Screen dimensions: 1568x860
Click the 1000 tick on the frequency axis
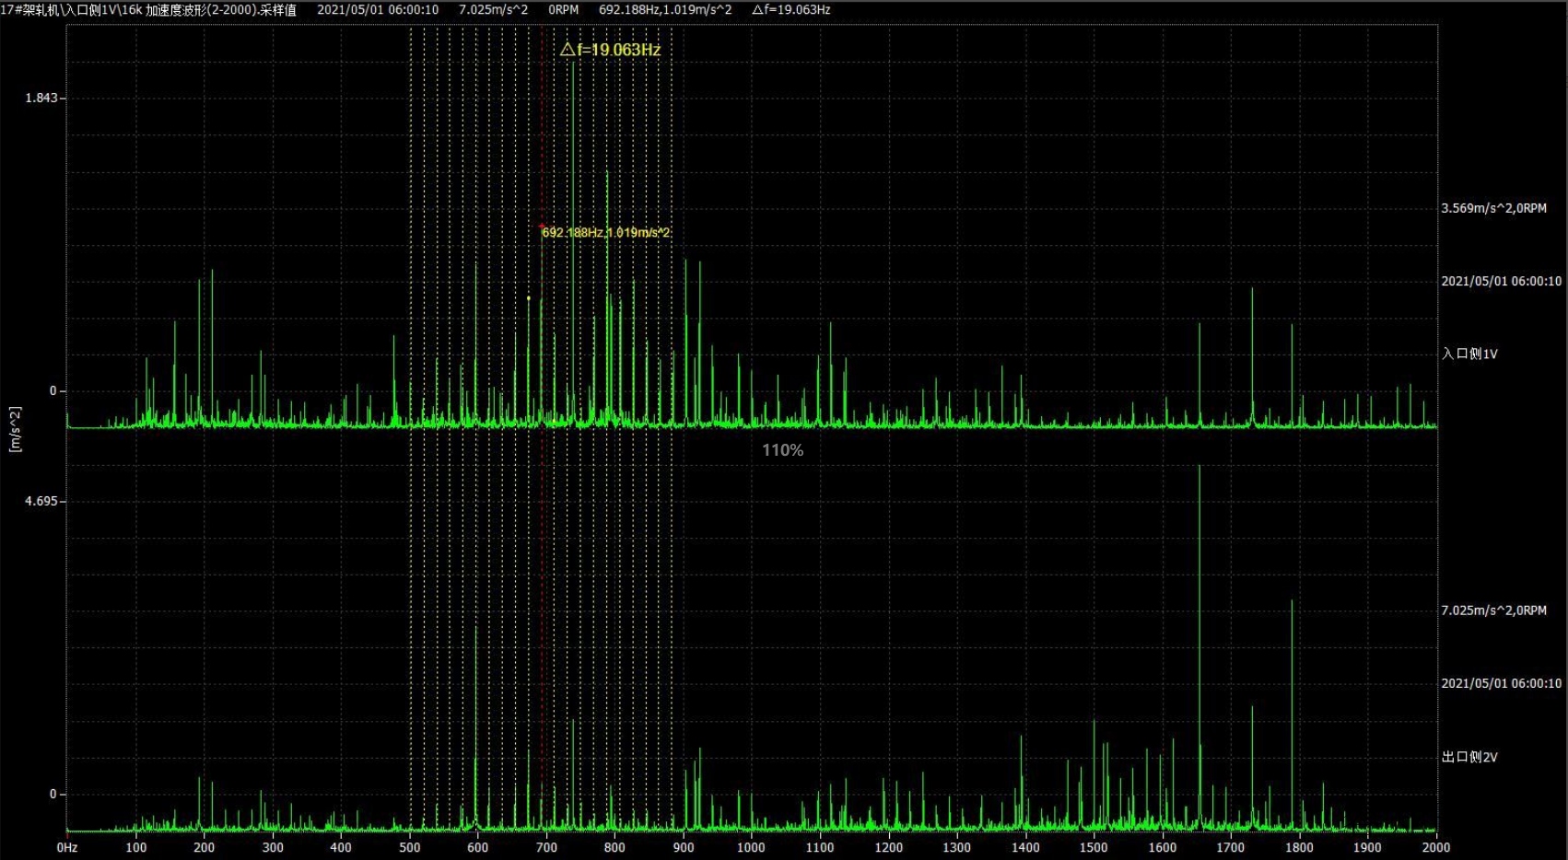(x=751, y=847)
